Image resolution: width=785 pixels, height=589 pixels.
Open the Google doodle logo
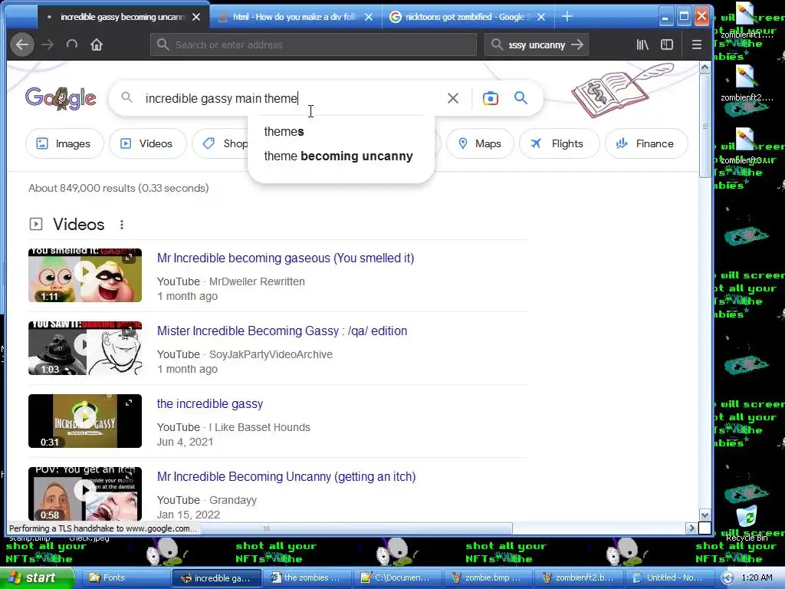[61, 98]
